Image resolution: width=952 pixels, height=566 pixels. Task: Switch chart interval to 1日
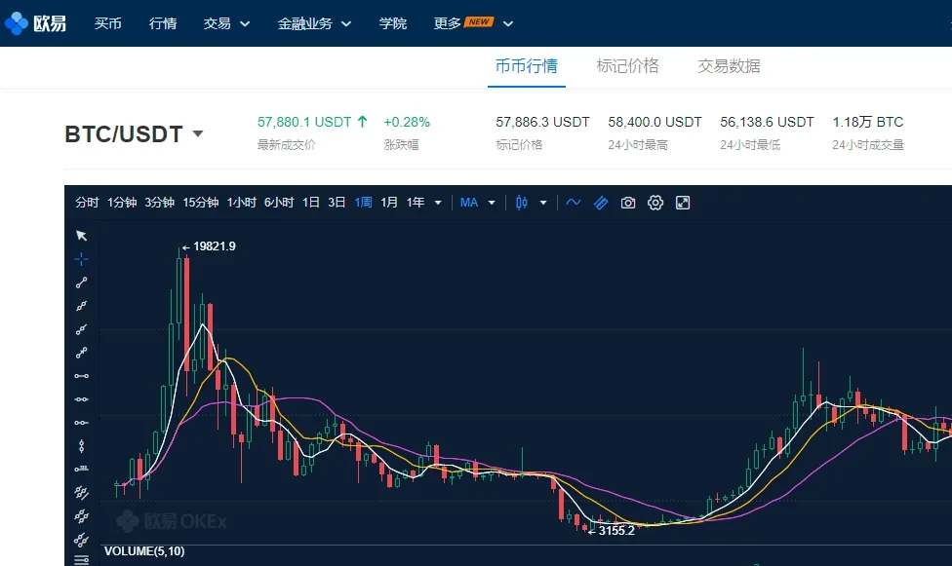310,203
